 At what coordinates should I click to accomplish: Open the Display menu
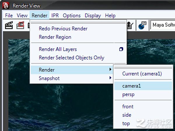point(93,15)
